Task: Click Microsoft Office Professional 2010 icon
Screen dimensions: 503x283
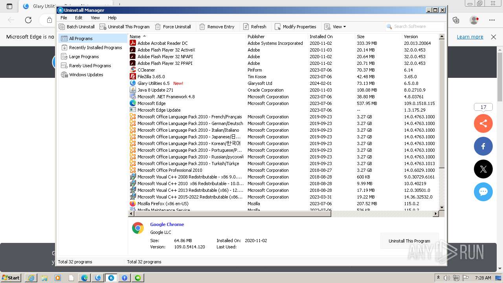Action: point(133,170)
